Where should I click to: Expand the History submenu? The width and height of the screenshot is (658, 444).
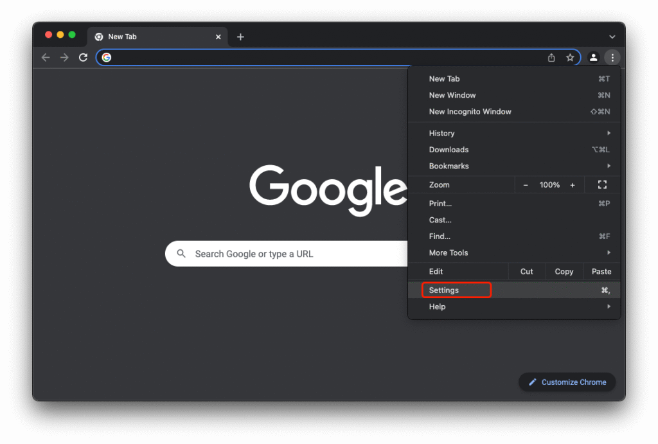tap(441, 133)
